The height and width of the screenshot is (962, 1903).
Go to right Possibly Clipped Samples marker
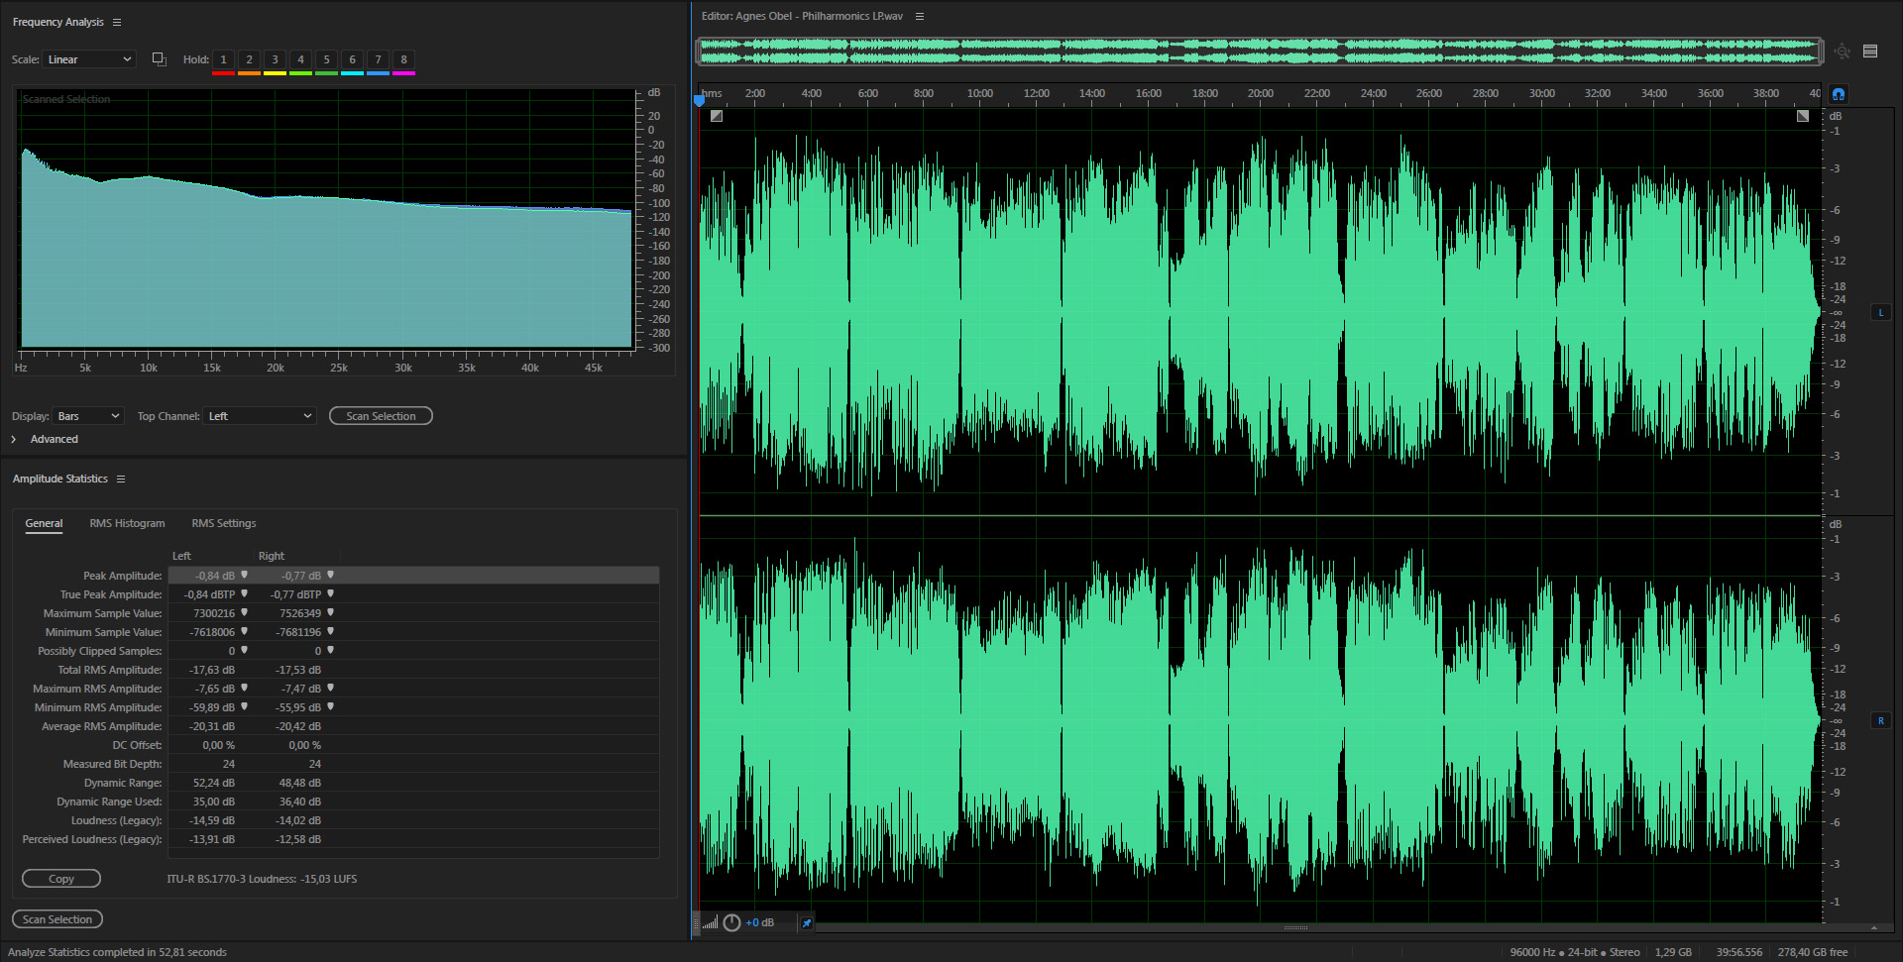330,650
